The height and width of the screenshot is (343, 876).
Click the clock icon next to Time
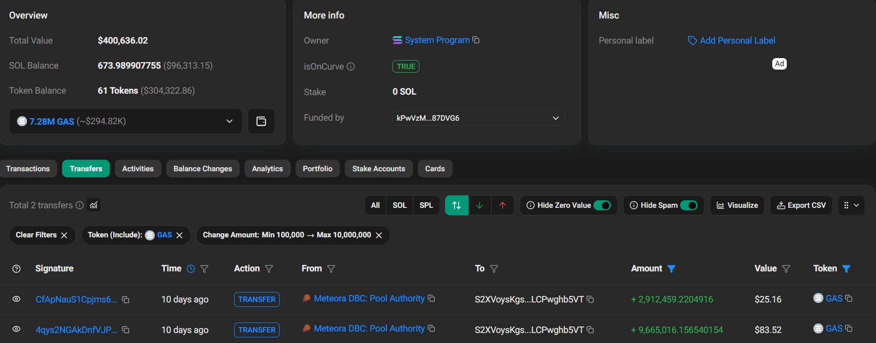click(191, 269)
